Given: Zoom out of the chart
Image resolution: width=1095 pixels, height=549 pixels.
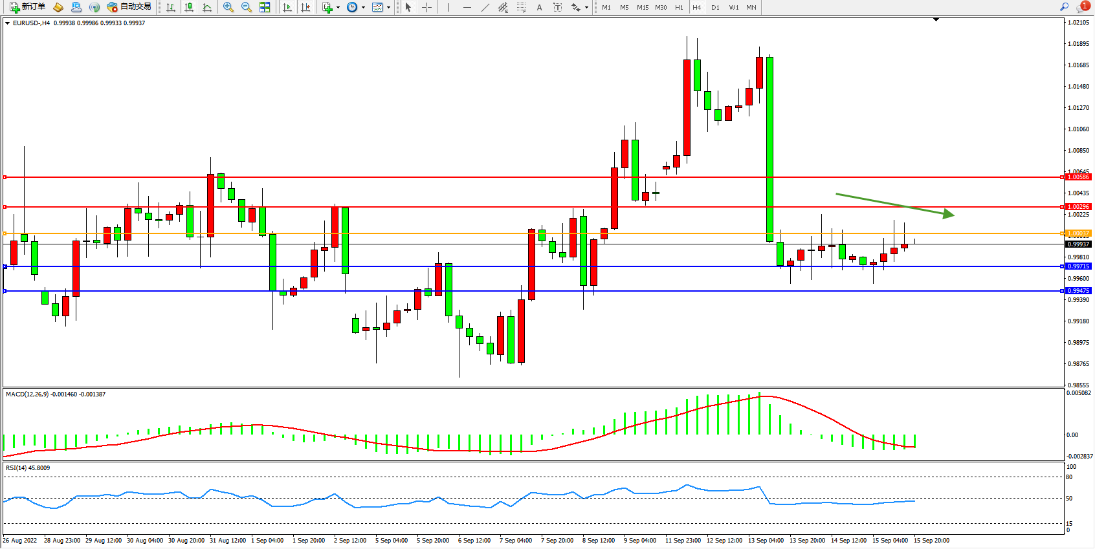Looking at the screenshot, I should pyautogui.click(x=247, y=7).
